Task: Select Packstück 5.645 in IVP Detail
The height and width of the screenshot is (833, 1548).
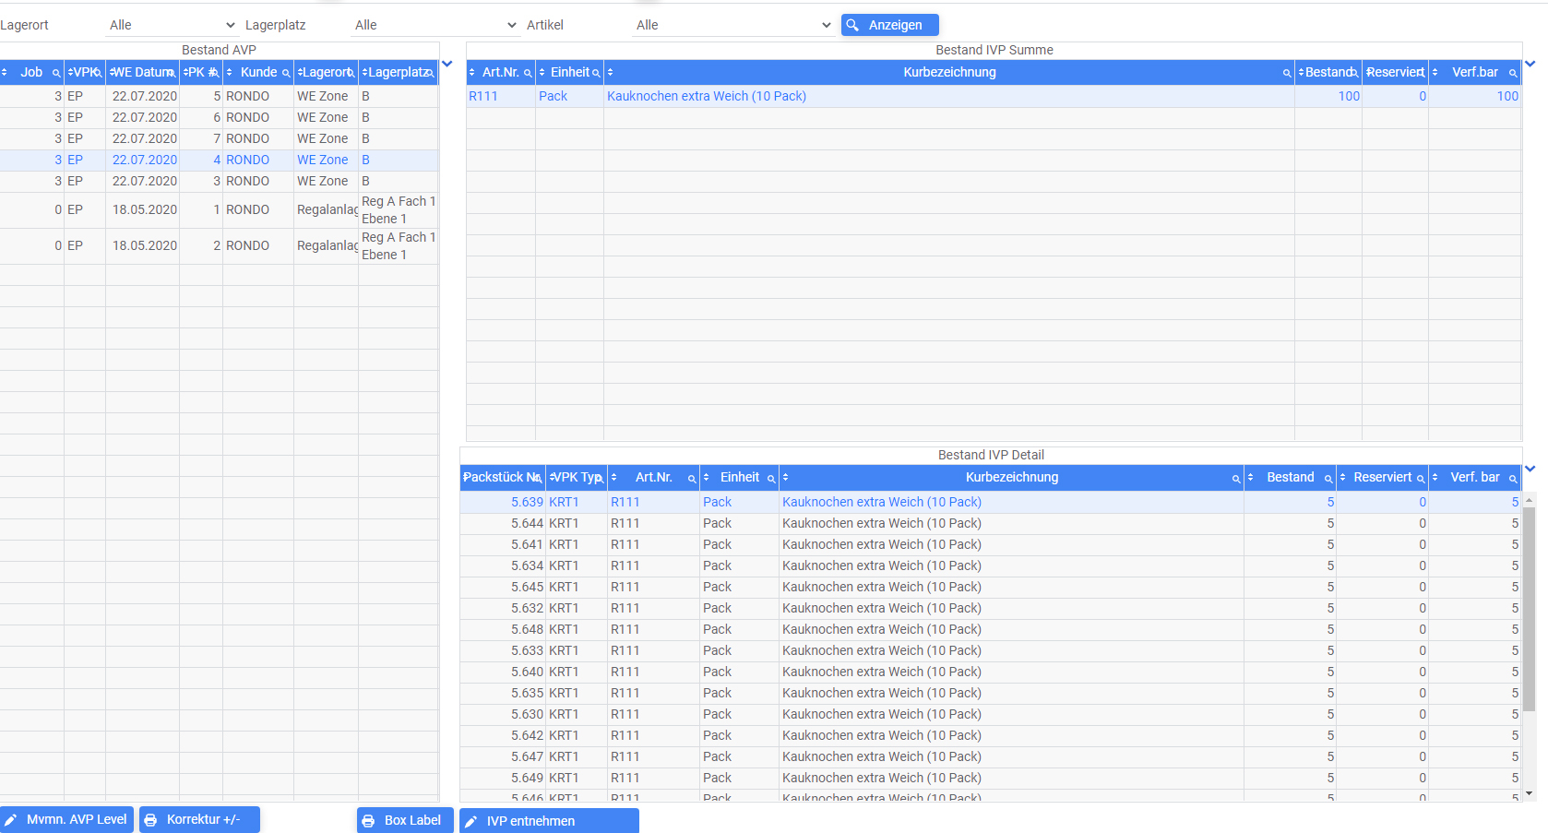Action: (x=990, y=587)
